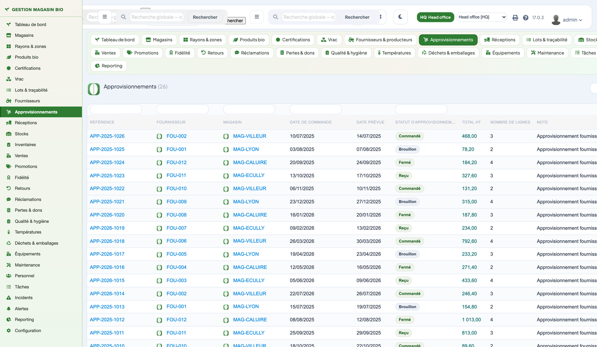Click date 26/03/2026 cell

pos(302,241)
